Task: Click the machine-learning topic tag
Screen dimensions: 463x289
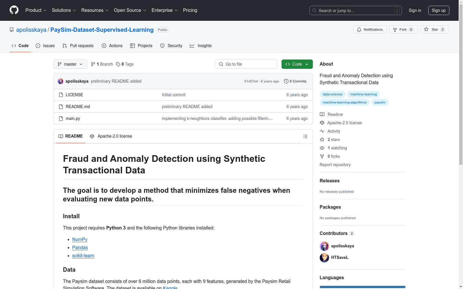Action: 363,94
